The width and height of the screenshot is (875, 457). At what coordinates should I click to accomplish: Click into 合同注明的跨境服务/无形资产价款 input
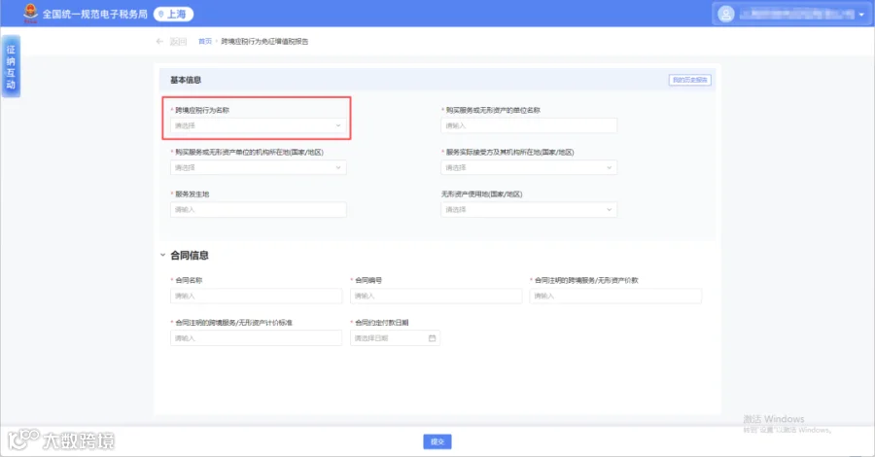pyautogui.click(x=615, y=296)
